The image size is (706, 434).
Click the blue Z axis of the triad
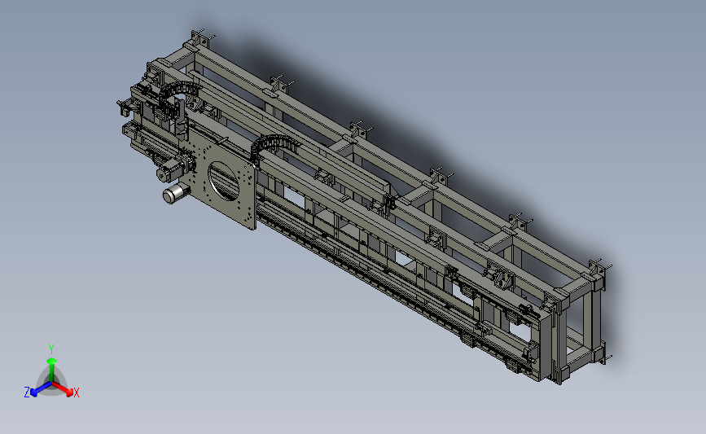(x=41, y=389)
